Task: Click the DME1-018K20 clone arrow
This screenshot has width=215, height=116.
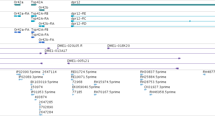Action: coord(109,48)
